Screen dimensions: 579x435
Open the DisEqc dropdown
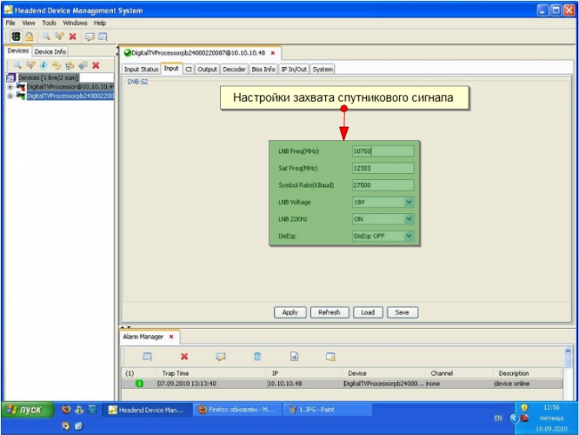(409, 236)
